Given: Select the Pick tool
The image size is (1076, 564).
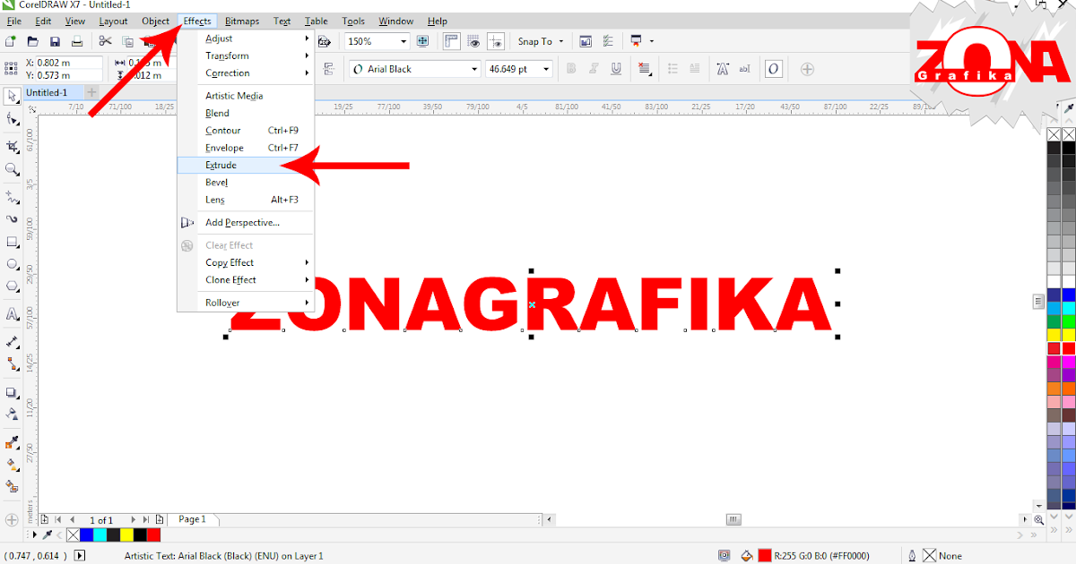Looking at the screenshot, I should click(x=13, y=95).
